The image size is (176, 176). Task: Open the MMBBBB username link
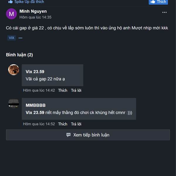pos(35,105)
